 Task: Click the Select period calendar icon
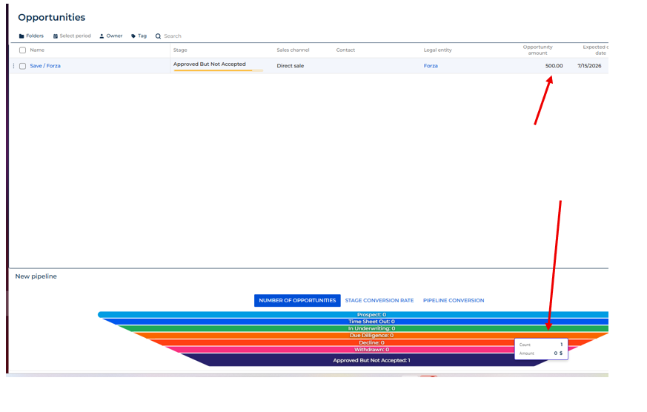point(56,36)
